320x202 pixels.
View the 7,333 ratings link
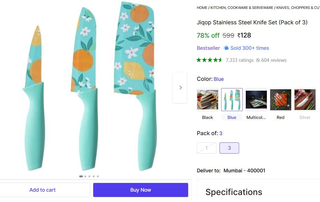click(x=240, y=60)
